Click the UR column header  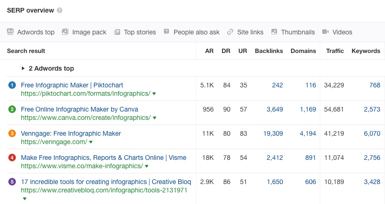(243, 51)
